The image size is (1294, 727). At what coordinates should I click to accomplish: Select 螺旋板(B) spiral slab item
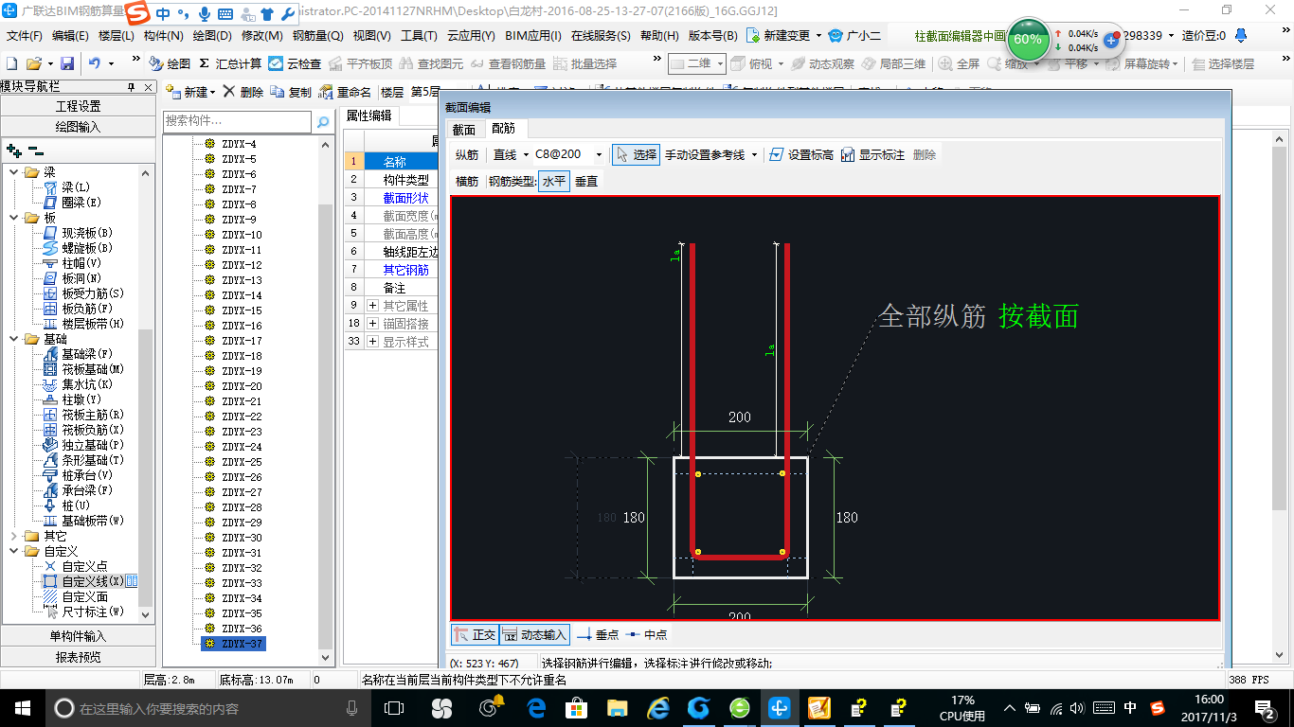(78, 248)
